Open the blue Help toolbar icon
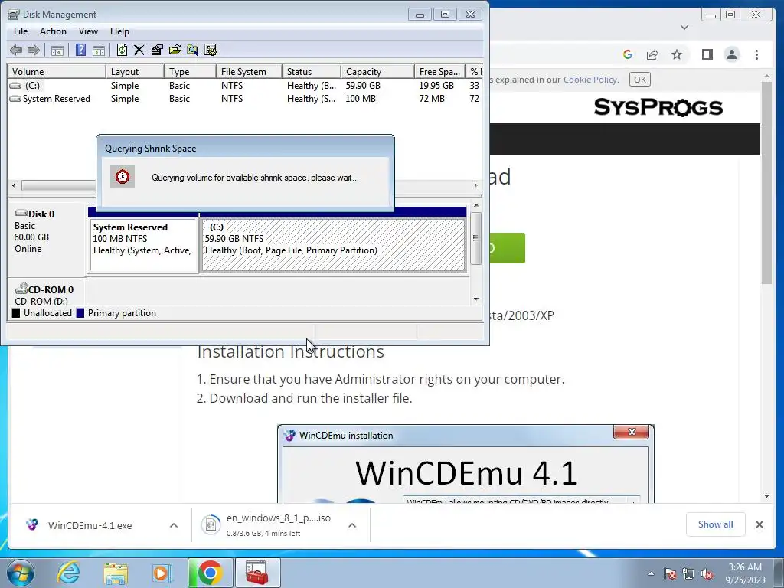 [80, 50]
